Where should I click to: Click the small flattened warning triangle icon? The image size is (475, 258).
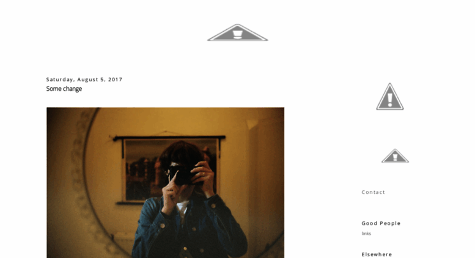395,156
